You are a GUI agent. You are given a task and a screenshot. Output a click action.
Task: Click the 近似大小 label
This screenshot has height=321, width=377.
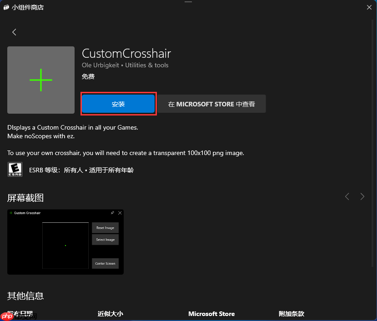coord(111,314)
